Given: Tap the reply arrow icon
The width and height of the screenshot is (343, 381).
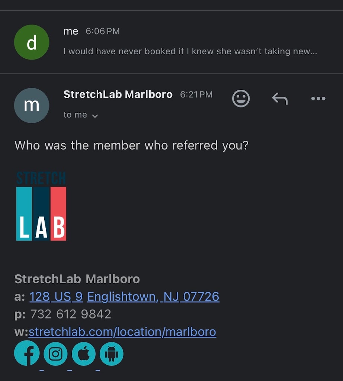Looking at the screenshot, I should [280, 99].
